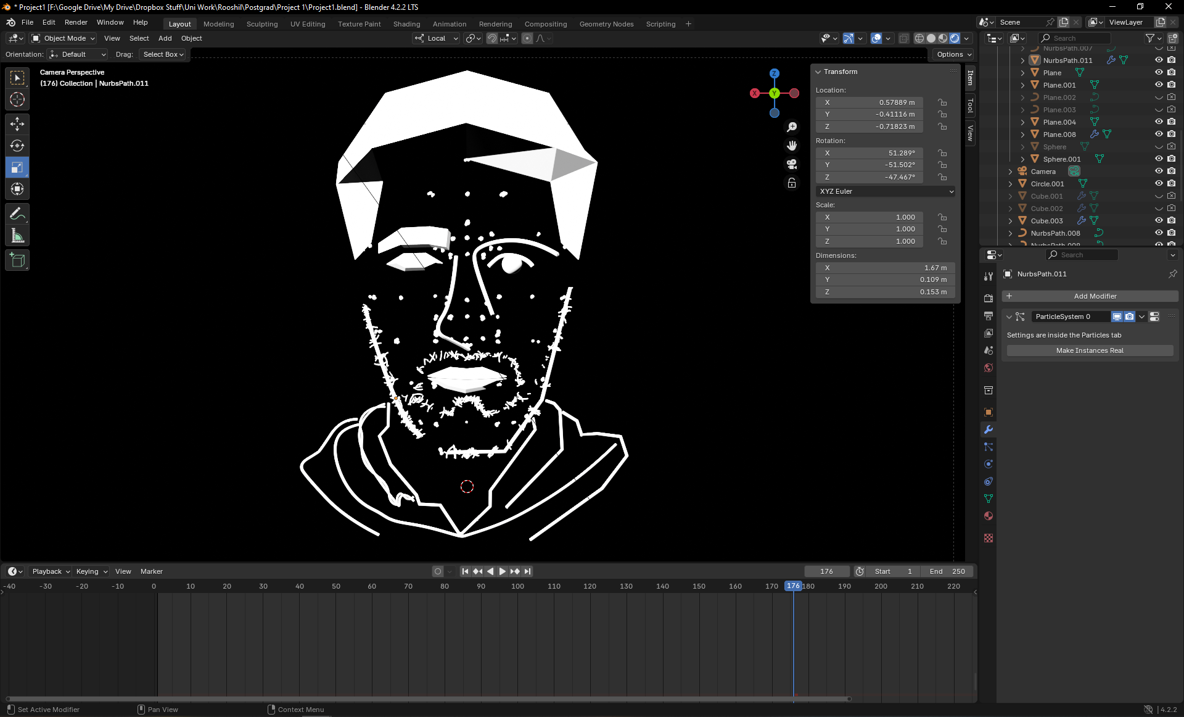Image resolution: width=1184 pixels, height=717 pixels.
Task: Open the Object Mode dropdown
Action: coord(64,38)
